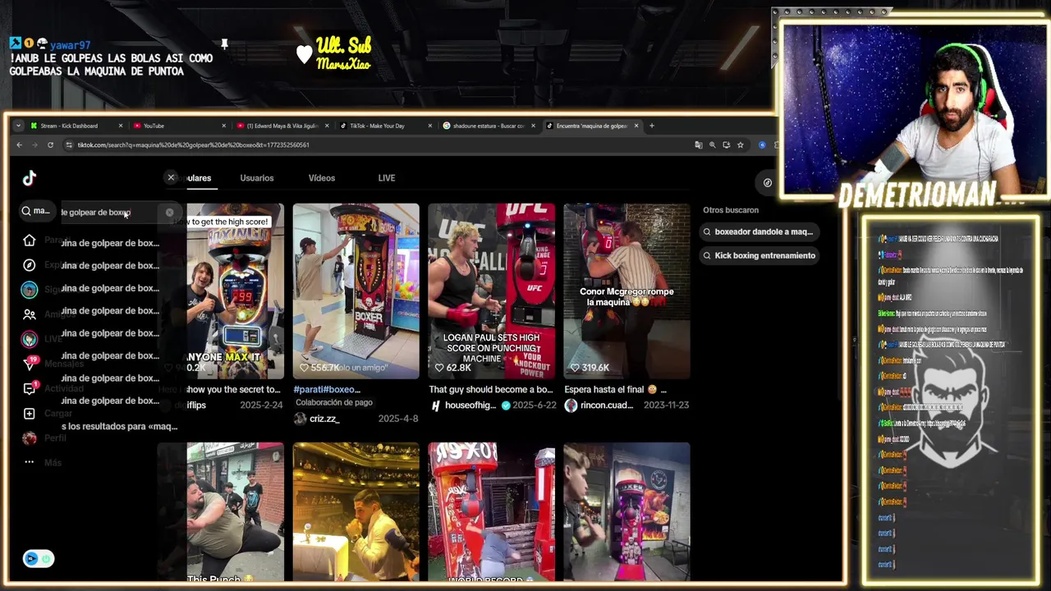Open 'los resultados para «maq...' link
The height and width of the screenshot is (591, 1051).
[119, 427]
